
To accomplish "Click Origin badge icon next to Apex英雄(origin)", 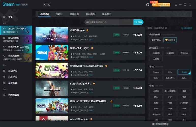I will tap(91, 119).
